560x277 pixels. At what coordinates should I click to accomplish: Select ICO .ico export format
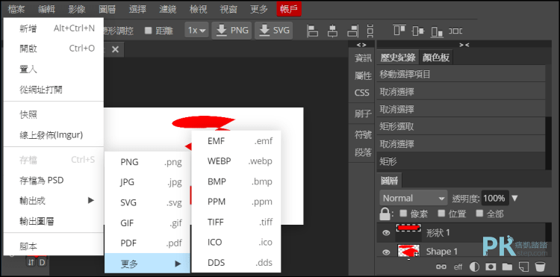(x=236, y=243)
